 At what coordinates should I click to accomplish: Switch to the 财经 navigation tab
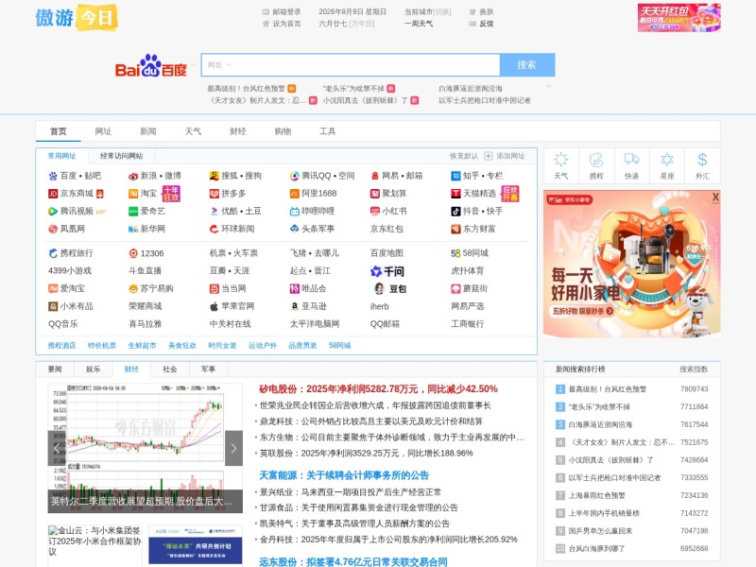pyautogui.click(x=238, y=131)
